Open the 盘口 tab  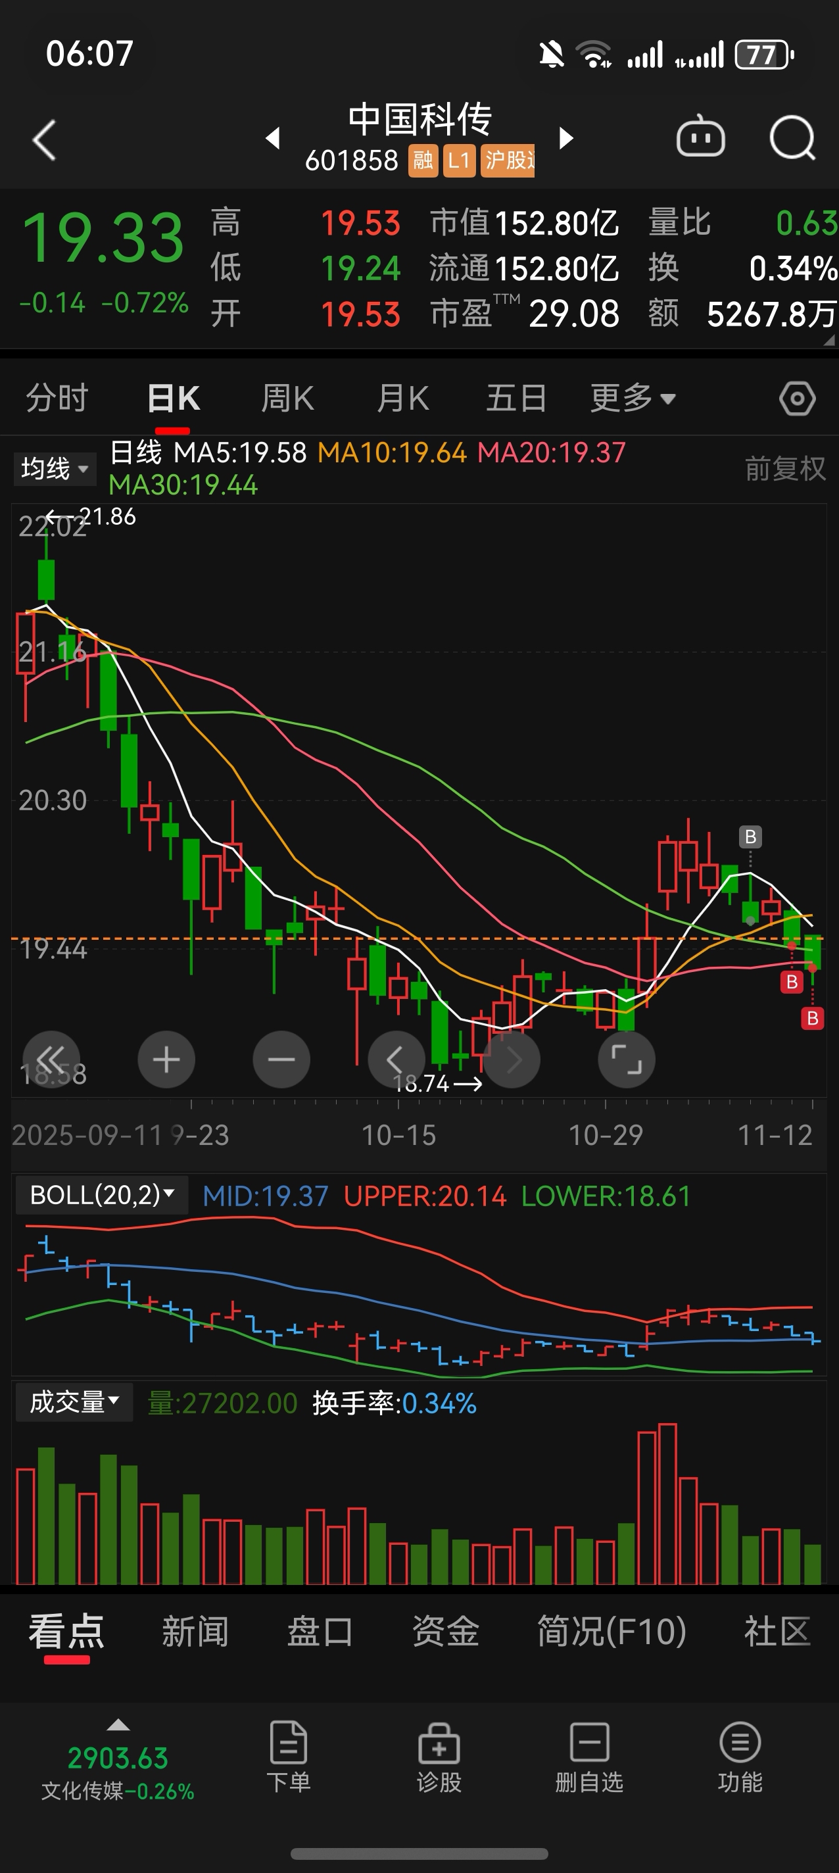click(x=320, y=1632)
